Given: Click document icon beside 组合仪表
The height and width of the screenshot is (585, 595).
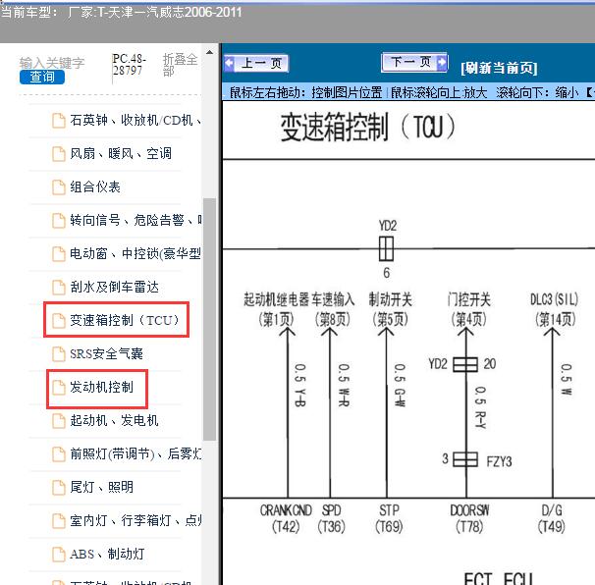Looking at the screenshot, I should [x=59, y=187].
